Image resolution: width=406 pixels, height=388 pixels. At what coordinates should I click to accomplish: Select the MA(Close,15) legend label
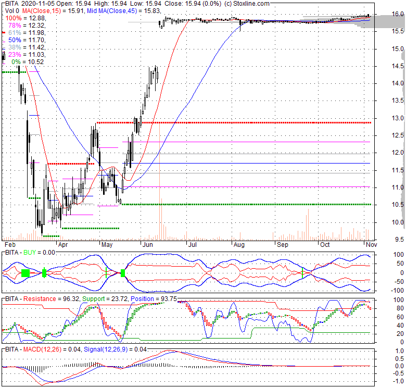click(52, 10)
